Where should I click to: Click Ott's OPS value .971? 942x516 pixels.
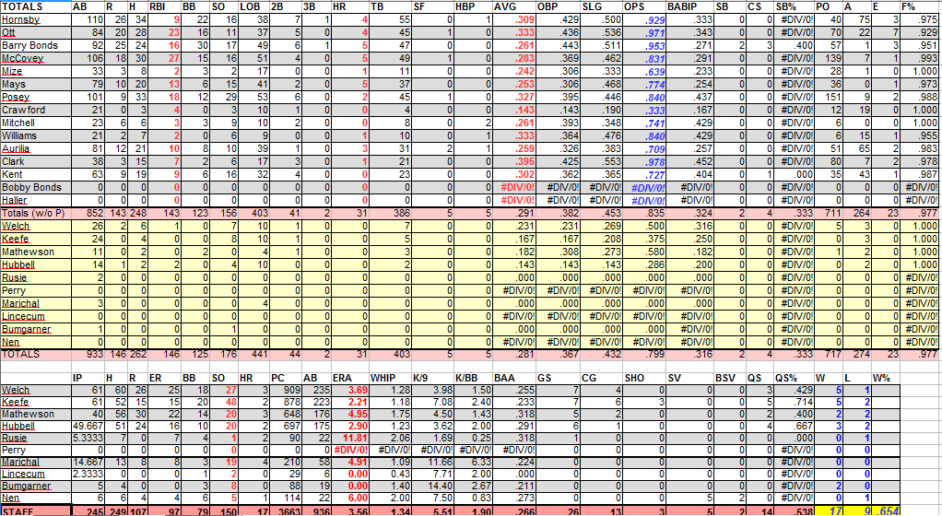[x=644, y=32]
